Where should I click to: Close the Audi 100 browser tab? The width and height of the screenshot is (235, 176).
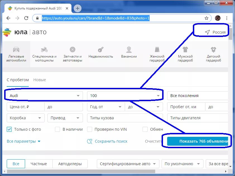pyautogui.click(x=67, y=8)
